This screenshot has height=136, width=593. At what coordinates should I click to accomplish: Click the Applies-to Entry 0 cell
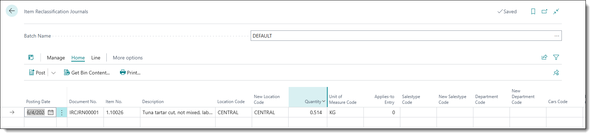click(382, 112)
